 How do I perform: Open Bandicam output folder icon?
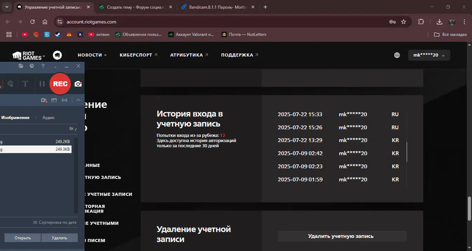click(21, 66)
